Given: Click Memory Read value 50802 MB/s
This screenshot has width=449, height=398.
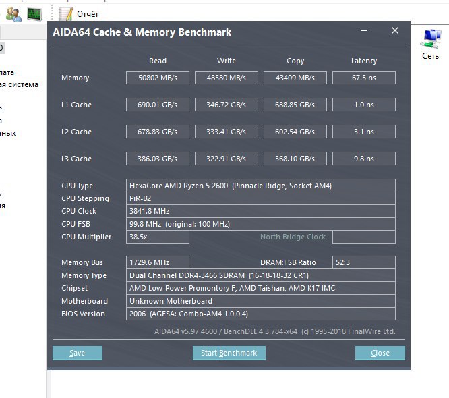Looking at the screenshot, I should (158, 78).
